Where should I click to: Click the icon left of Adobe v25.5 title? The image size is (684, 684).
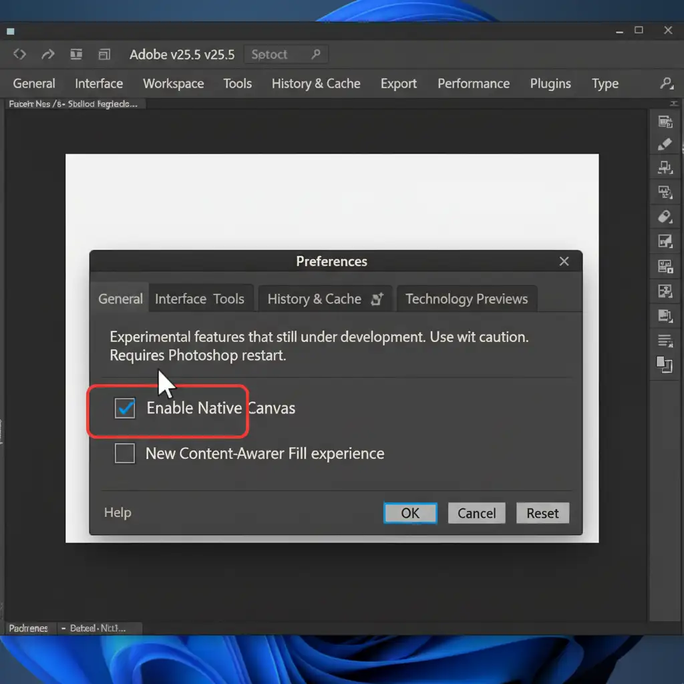tap(104, 55)
